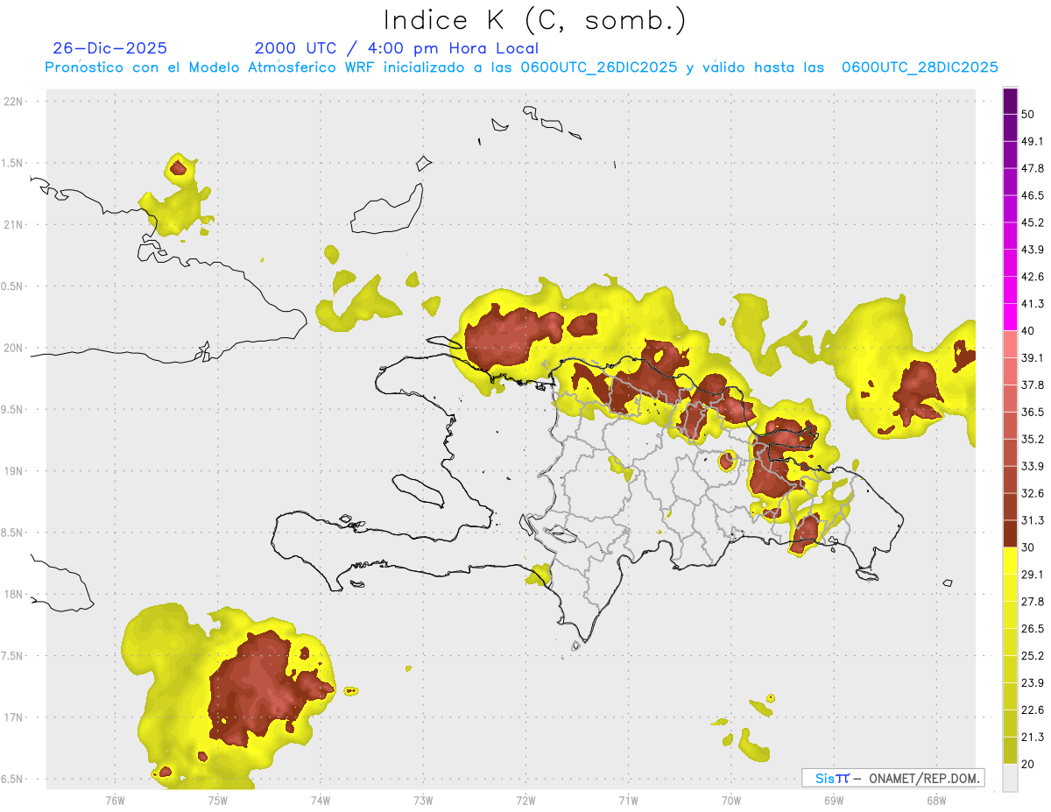This screenshot has height=812, width=1051.
Task: Click the "Indice K (C, somb.)" map title
Action: click(534, 20)
